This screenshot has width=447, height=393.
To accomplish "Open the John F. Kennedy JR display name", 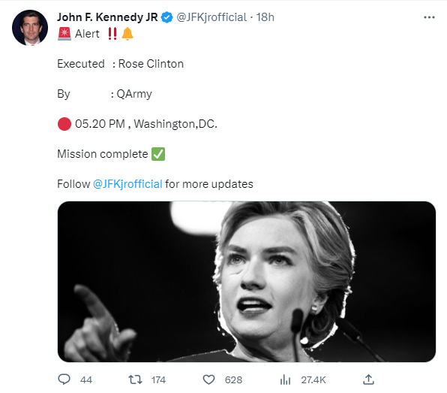I will tap(107, 17).
